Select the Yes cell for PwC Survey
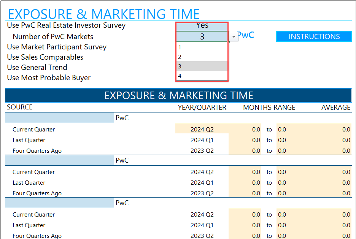The width and height of the screenshot is (356, 239). tap(202, 26)
